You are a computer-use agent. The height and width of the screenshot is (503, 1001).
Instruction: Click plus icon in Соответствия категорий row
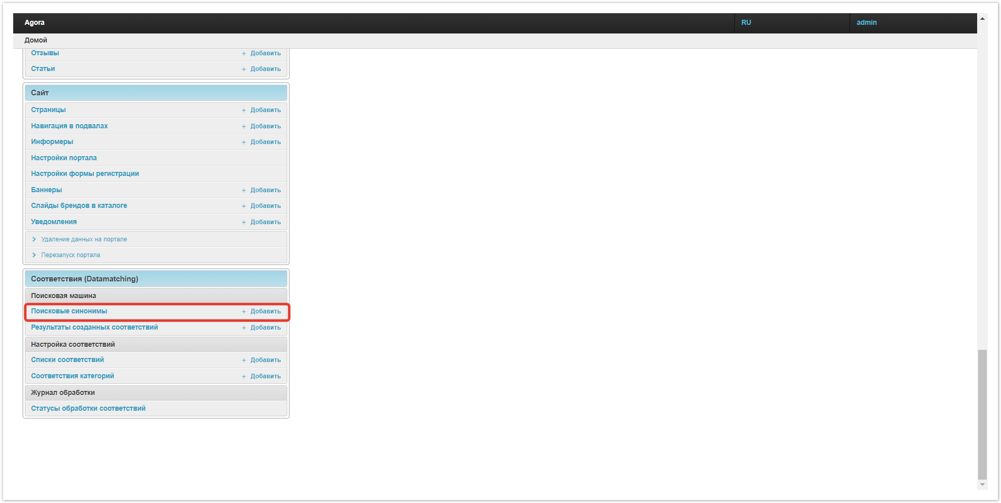(x=244, y=377)
